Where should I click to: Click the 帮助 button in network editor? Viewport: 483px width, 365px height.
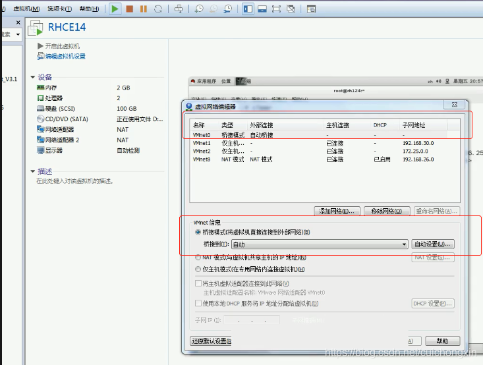click(x=442, y=341)
